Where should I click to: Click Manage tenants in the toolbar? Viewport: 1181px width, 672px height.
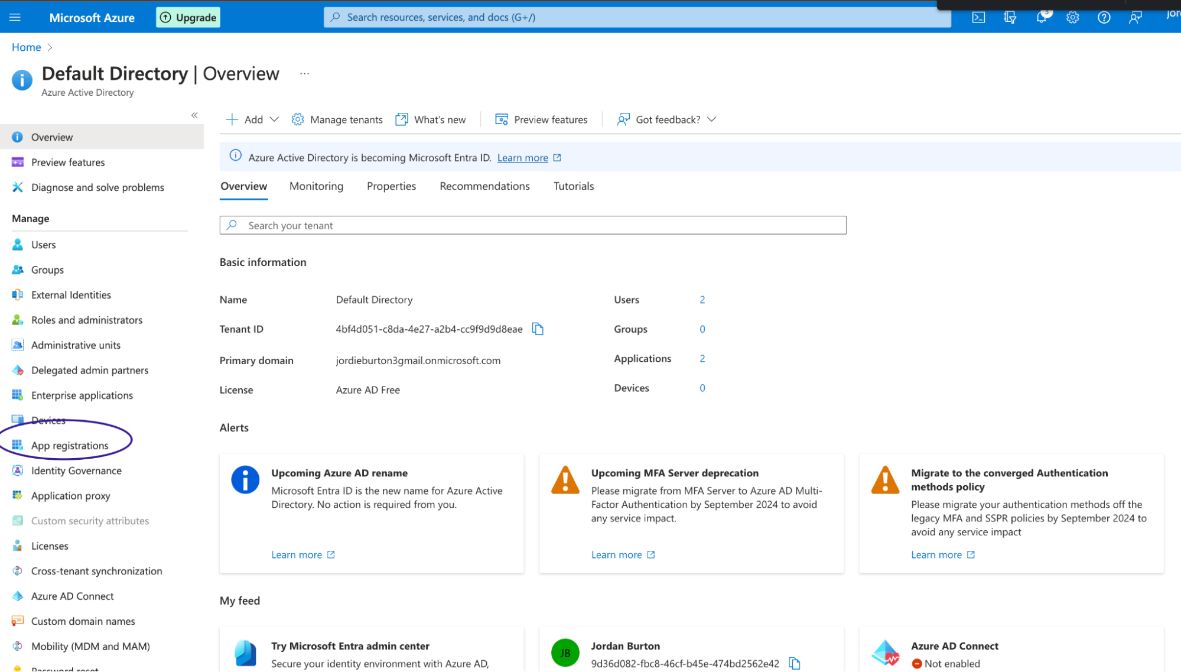tap(337, 119)
